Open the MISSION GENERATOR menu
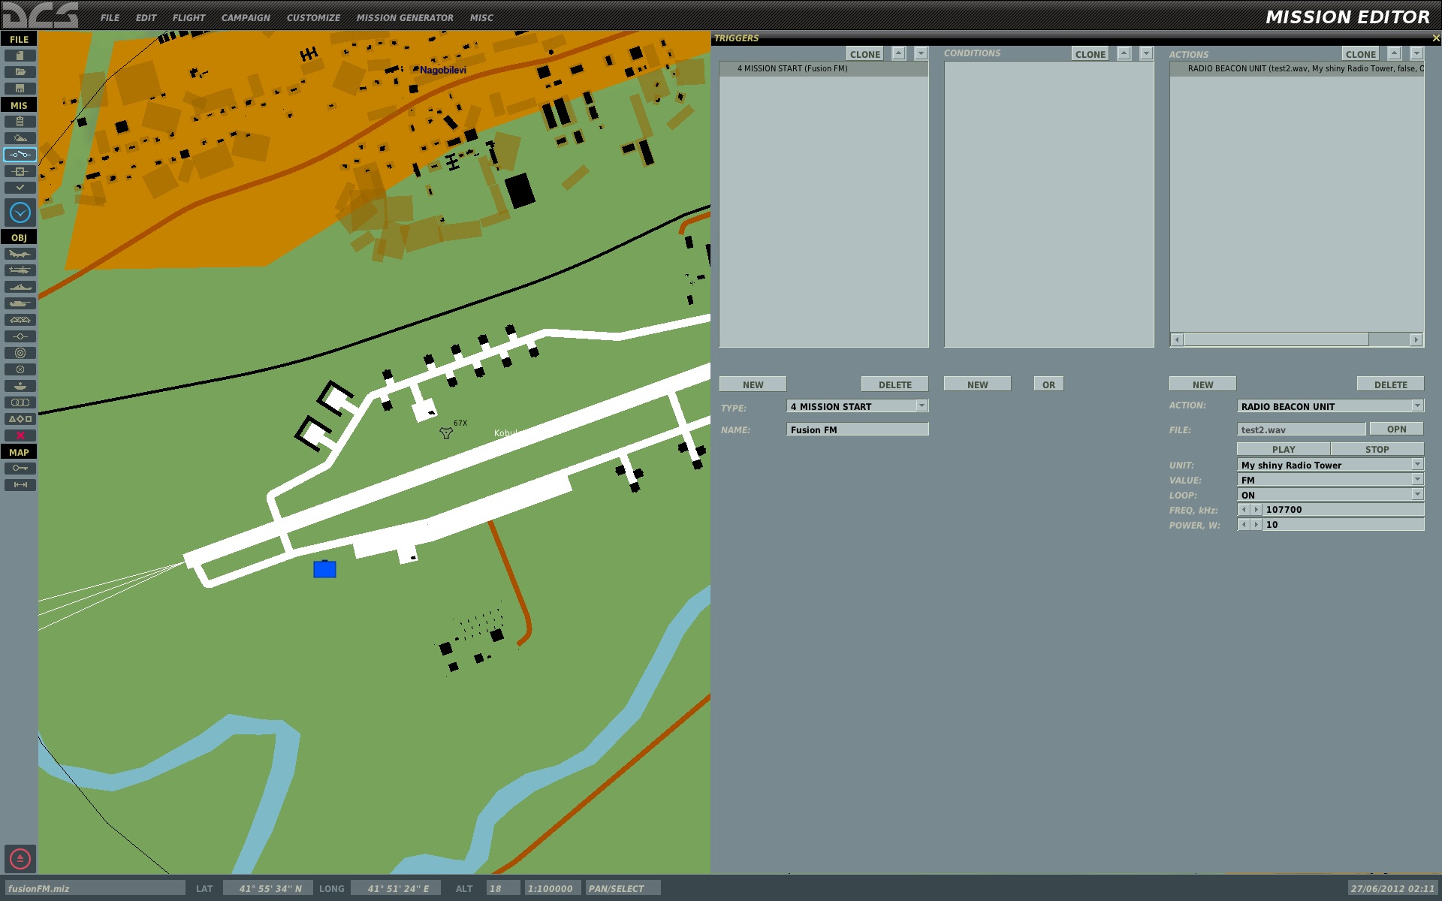1442x901 pixels. 405,17
